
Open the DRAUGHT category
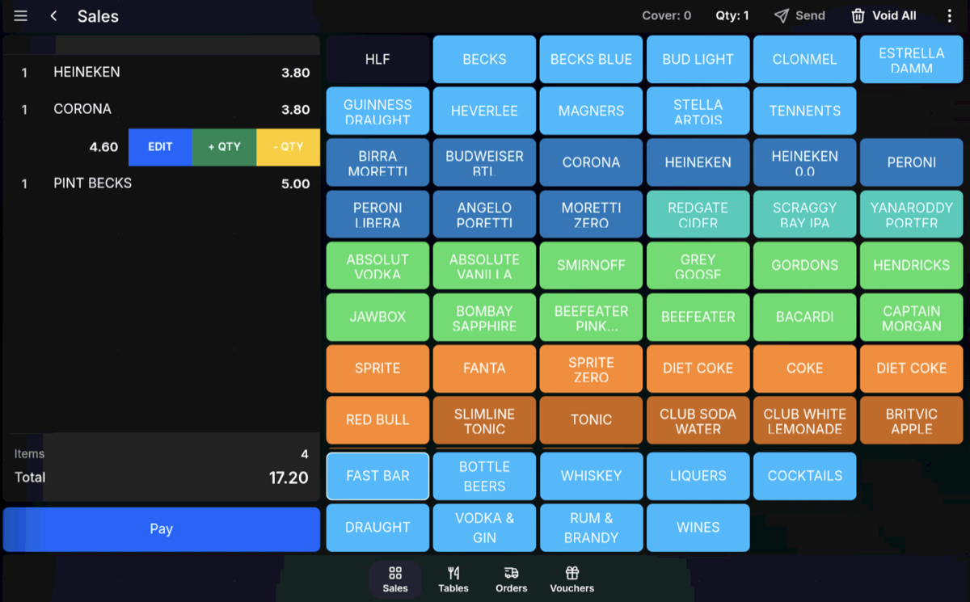[x=377, y=528]
